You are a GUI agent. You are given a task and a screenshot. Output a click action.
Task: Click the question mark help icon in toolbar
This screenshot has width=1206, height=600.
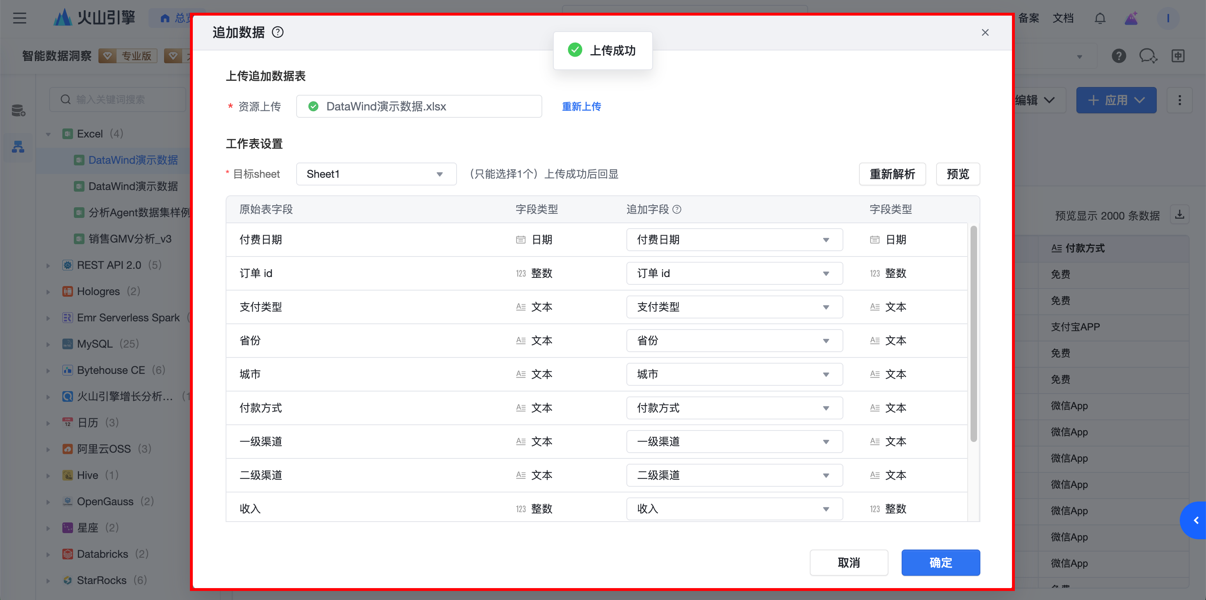1119,56
